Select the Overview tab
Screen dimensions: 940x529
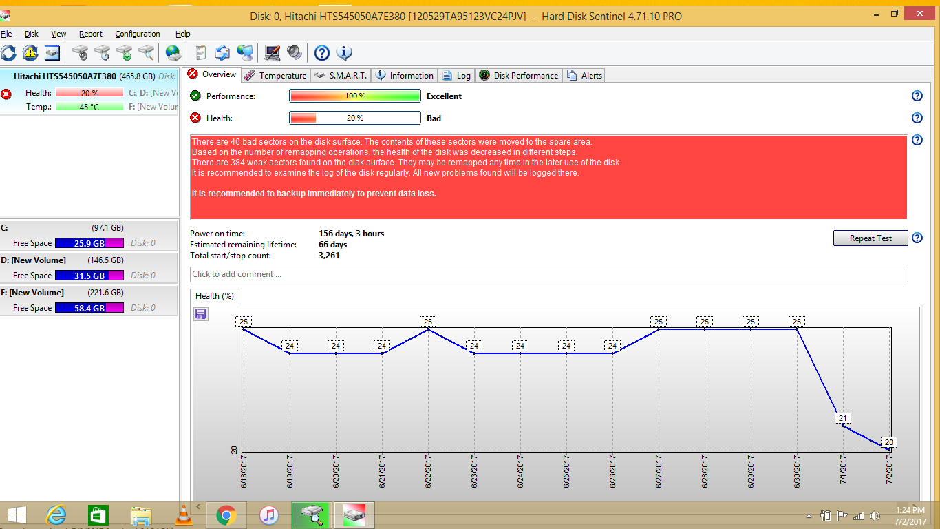coord(213,74)
